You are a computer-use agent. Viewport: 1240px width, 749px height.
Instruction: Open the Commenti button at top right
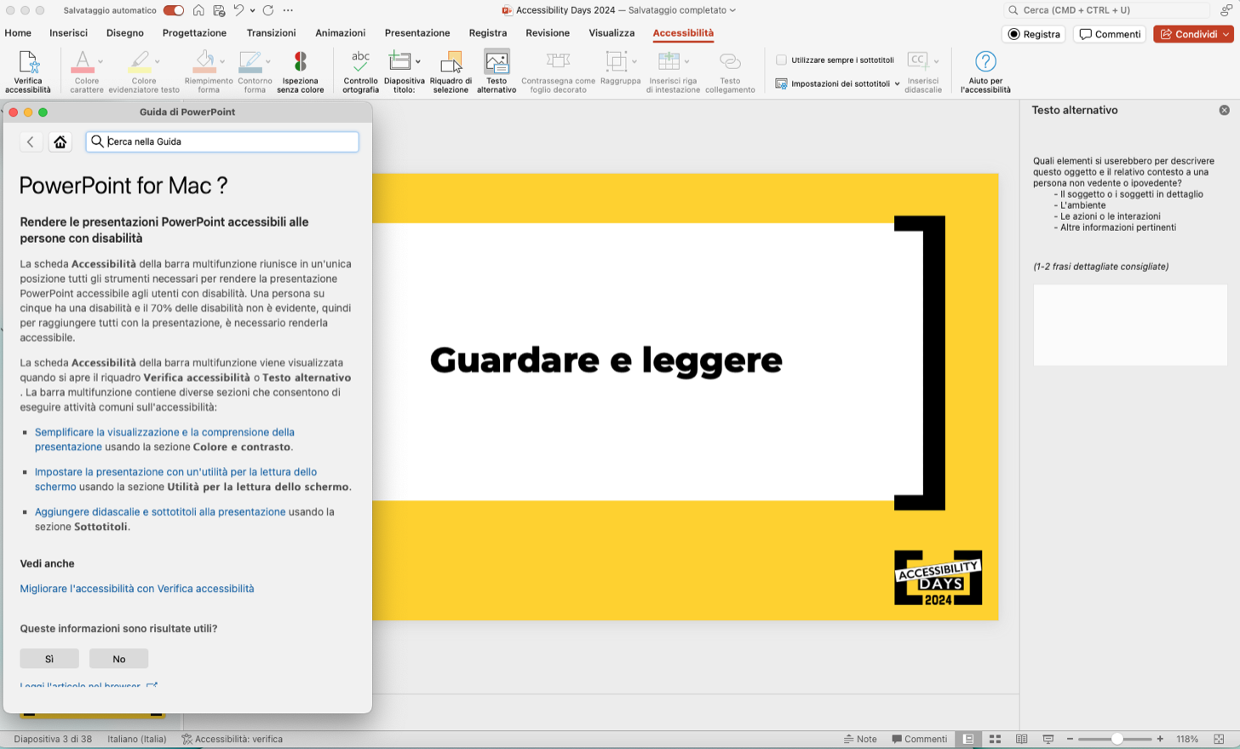click(1110, 34)
